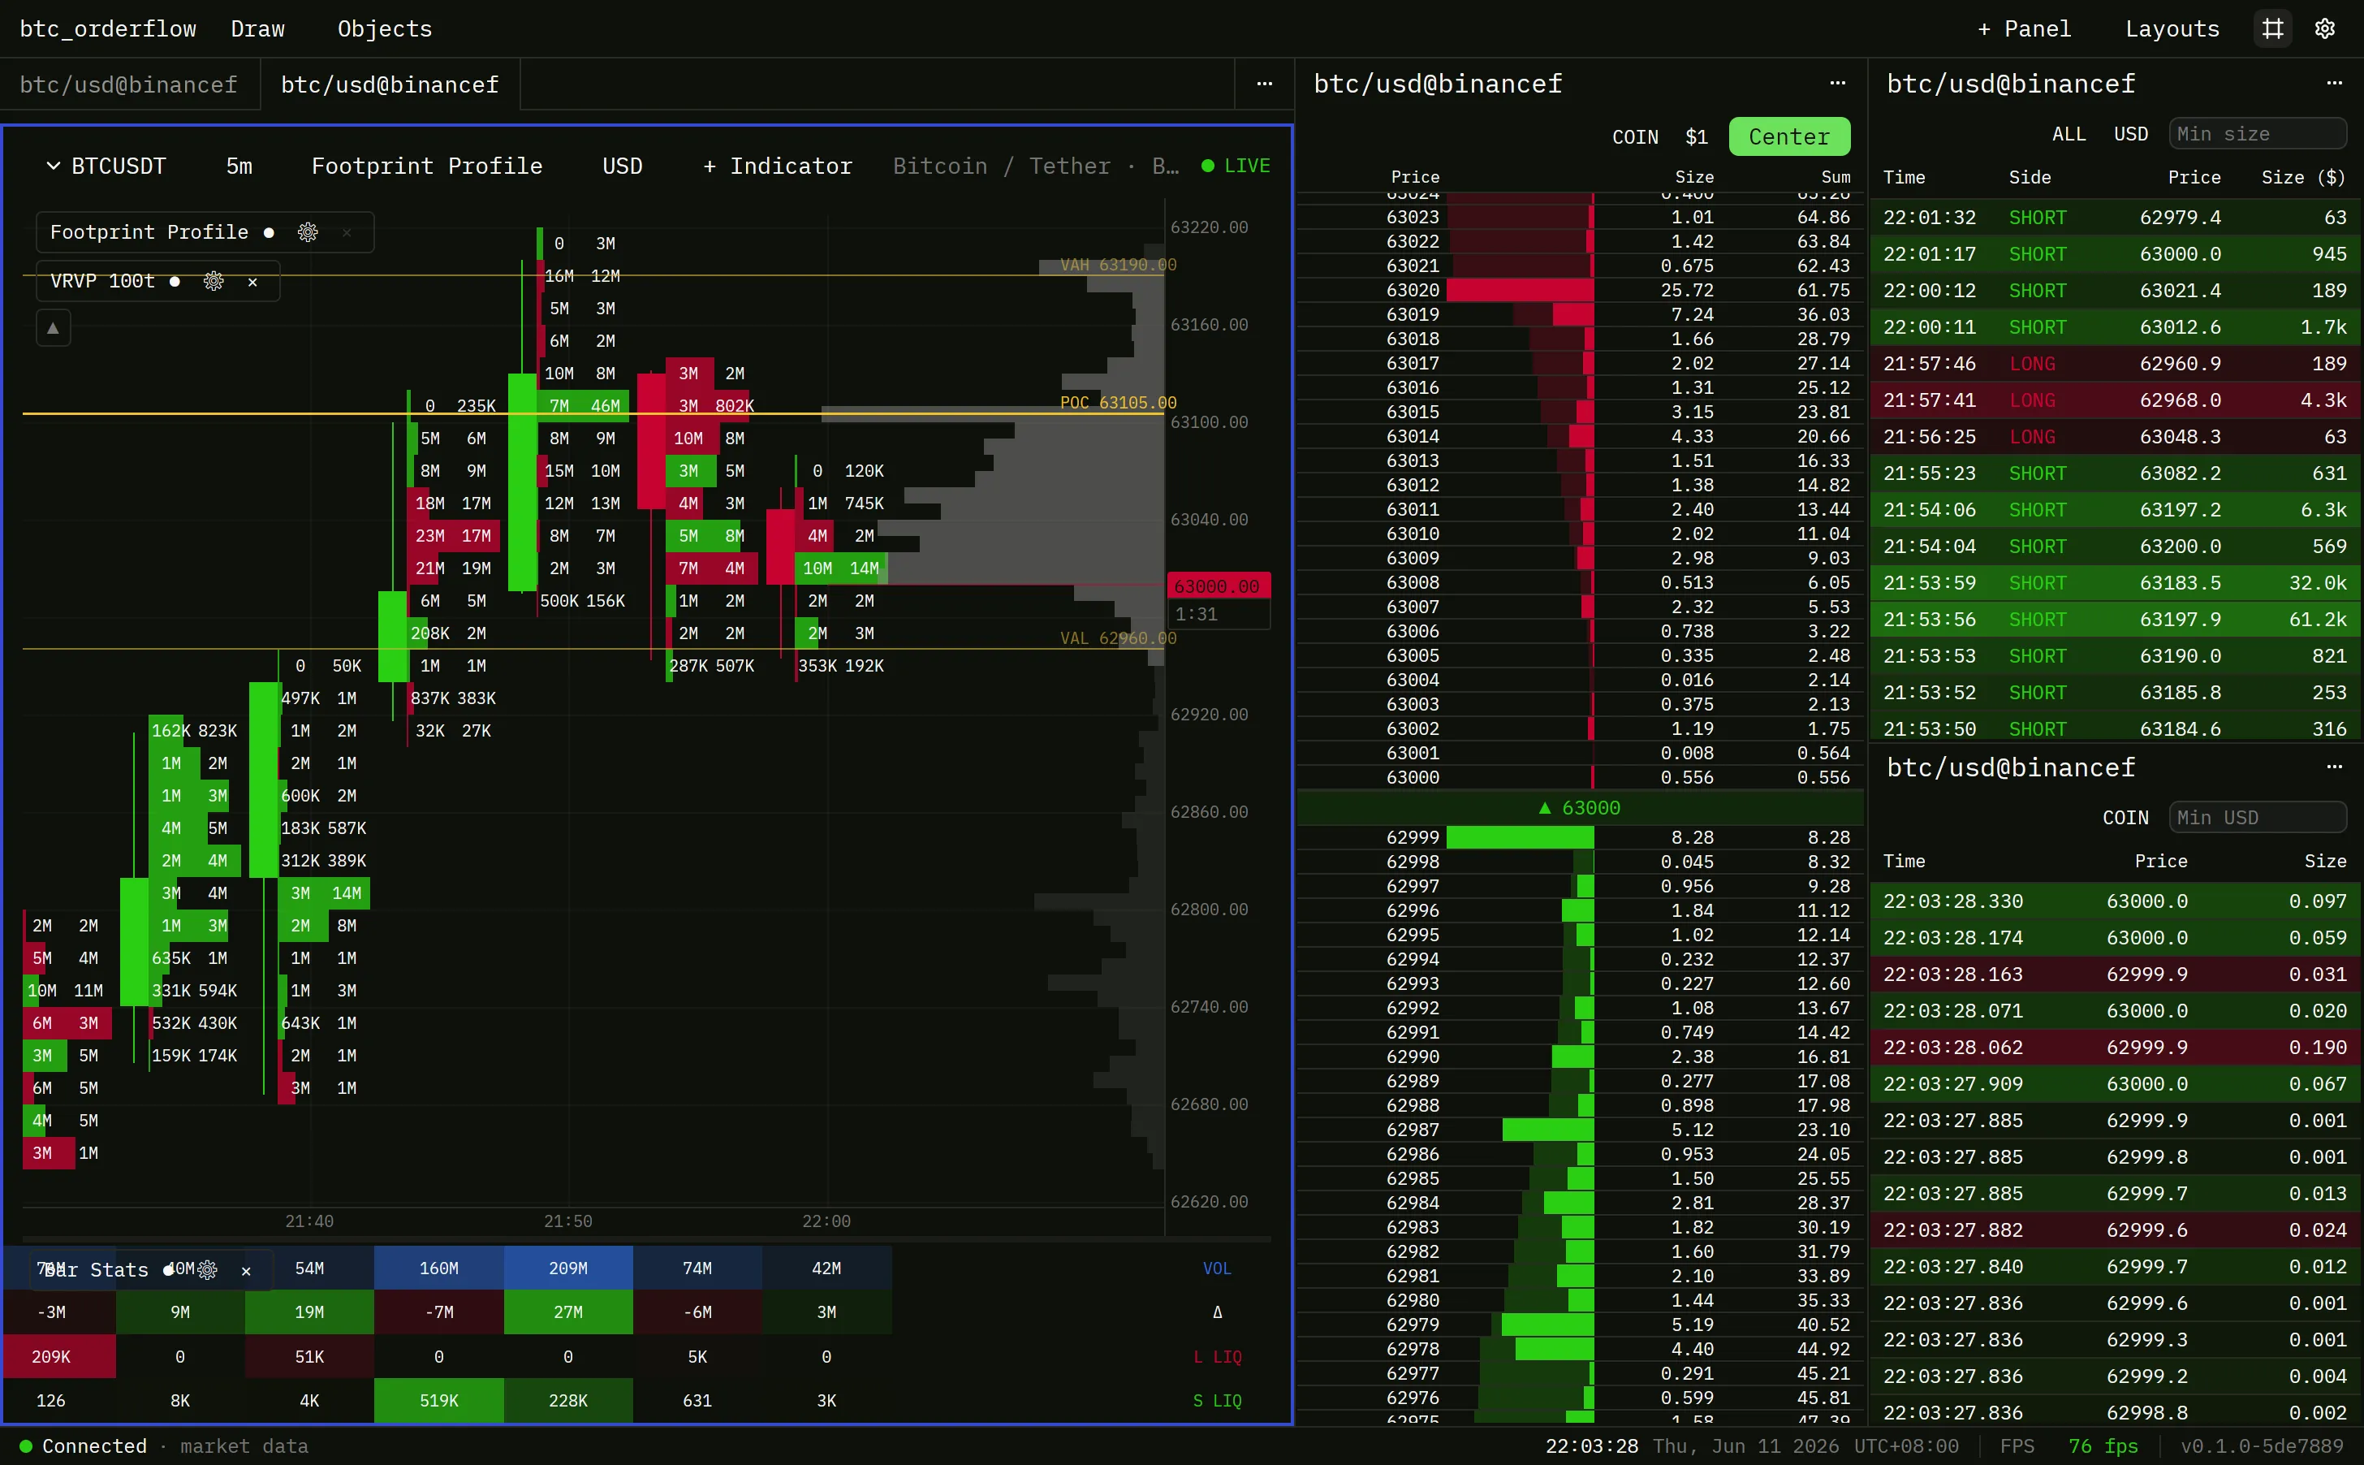The width and height of the screenshot is (2364, 1465).
Task: Open the 5m timeframe selector
Action: pyautogui.click(x=239, y=166)
